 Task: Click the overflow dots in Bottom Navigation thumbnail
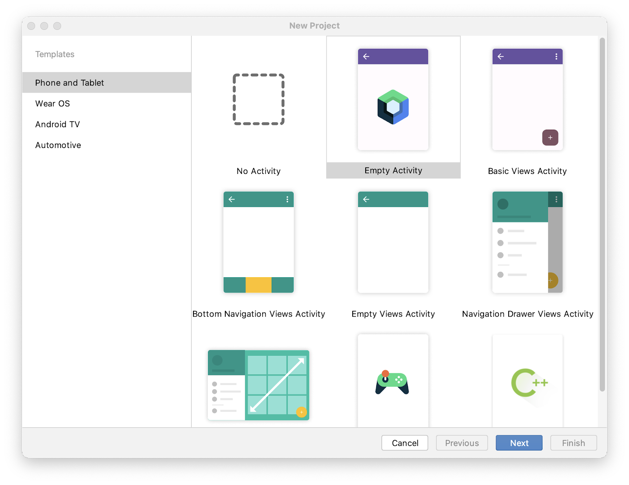pos(287,199)
